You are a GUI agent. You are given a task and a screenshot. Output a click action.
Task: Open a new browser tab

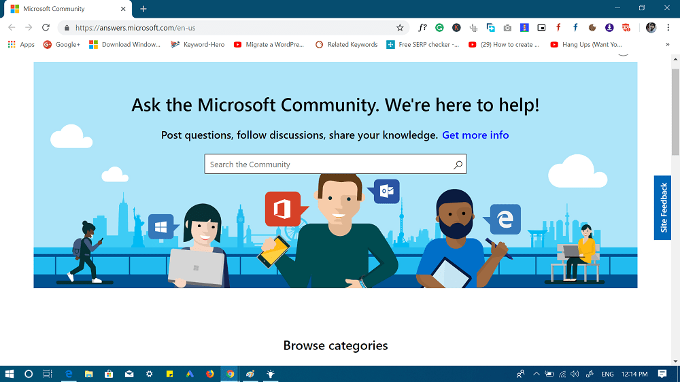143,9
